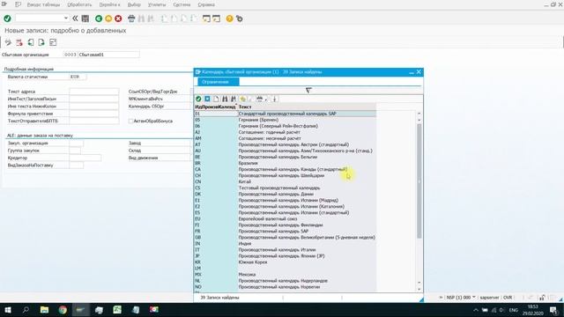564x317 pixels.
Task: Open the Система menu
Action: tap(182, 4)
